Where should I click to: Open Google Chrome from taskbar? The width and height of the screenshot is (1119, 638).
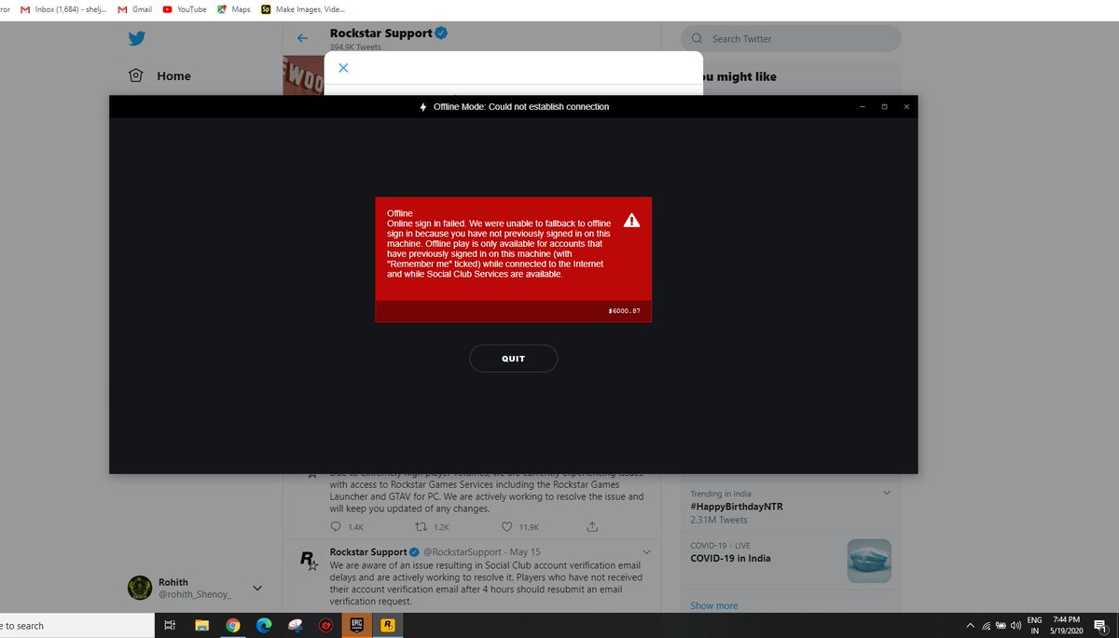pyautogui.click(x=233, y=626)
